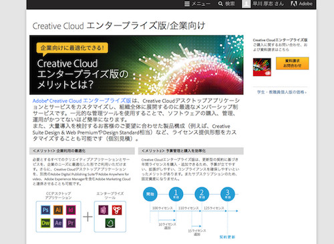Click the 10ライセンス追加 label
334x244 pixels.
[167, 226]
